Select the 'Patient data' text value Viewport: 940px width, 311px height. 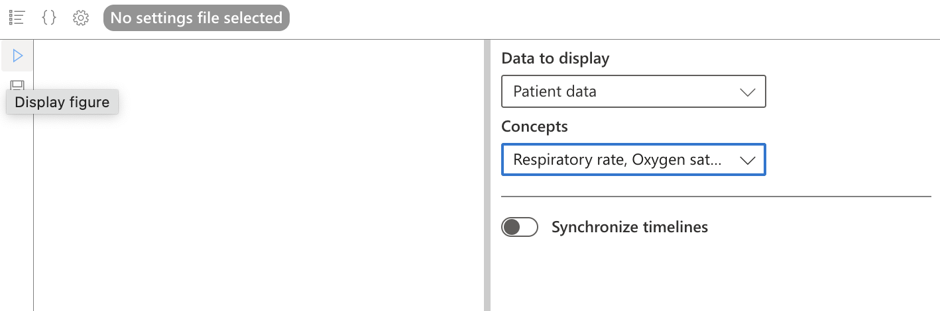(x=555, y=91)
